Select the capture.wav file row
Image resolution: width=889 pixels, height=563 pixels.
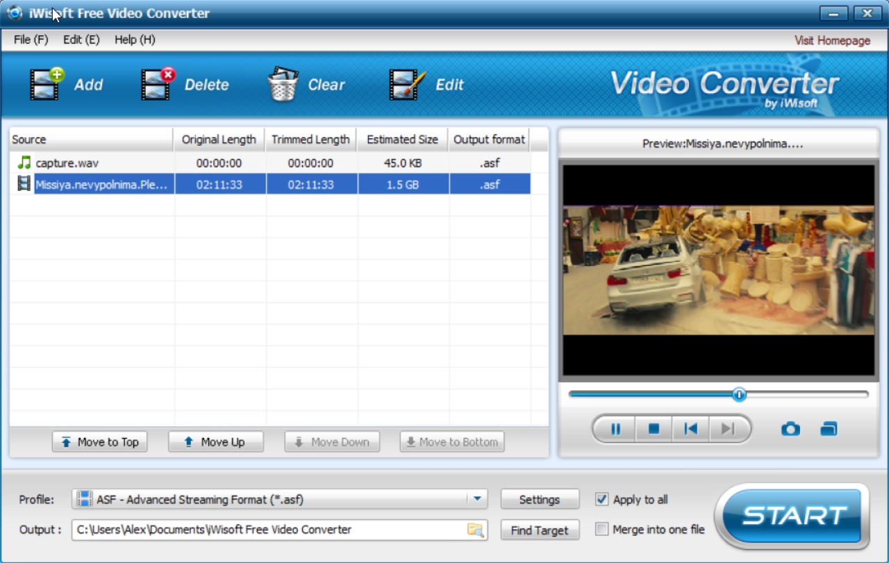270,163
